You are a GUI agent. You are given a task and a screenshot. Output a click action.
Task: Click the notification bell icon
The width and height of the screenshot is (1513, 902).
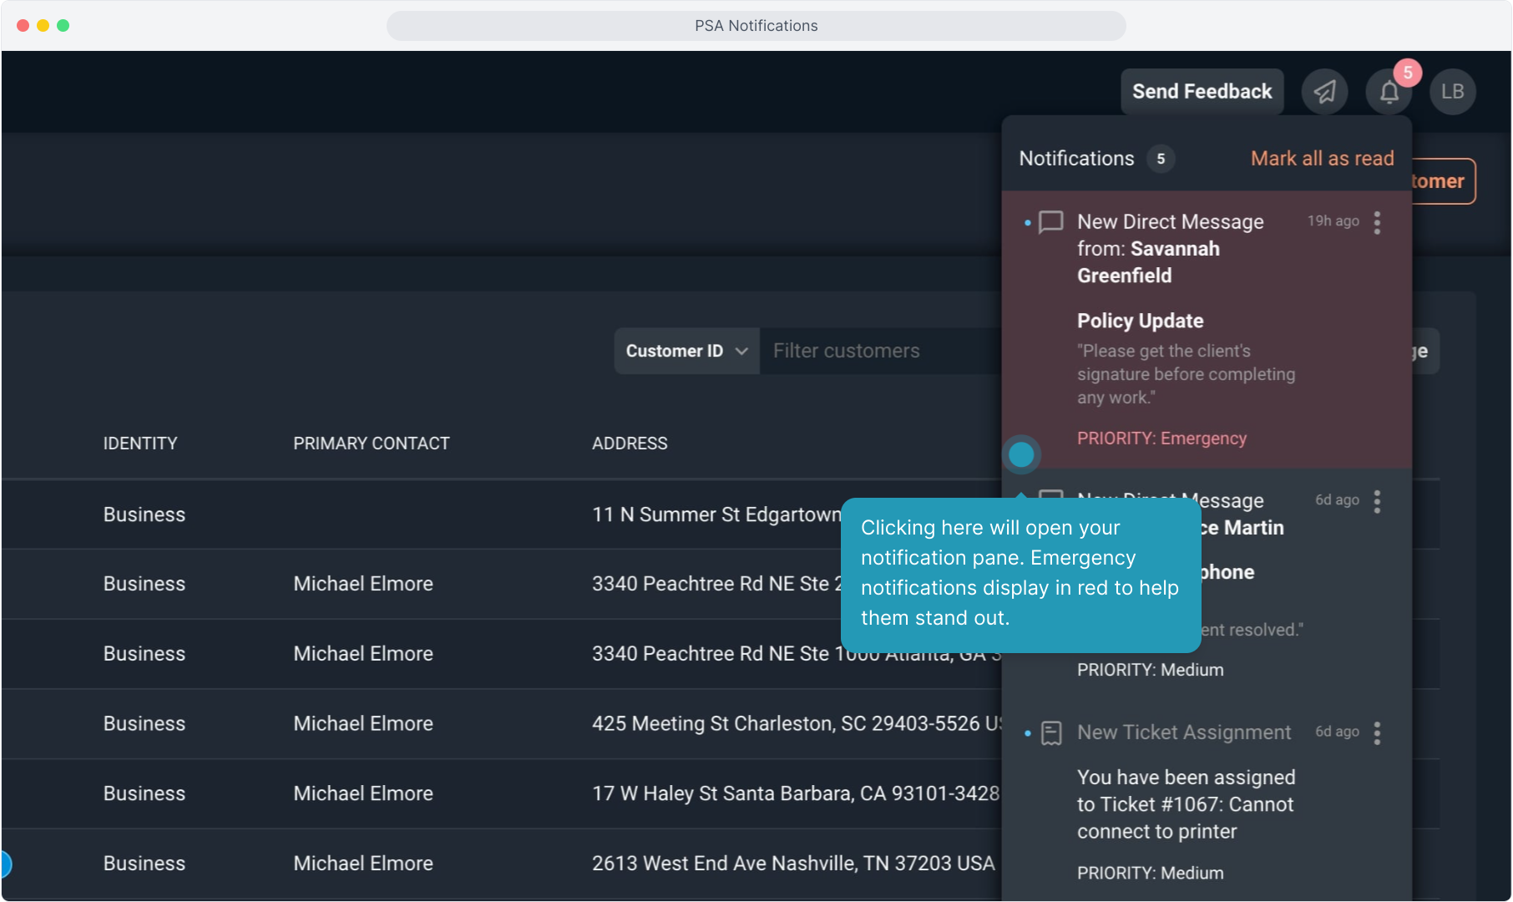[1389, 92]
